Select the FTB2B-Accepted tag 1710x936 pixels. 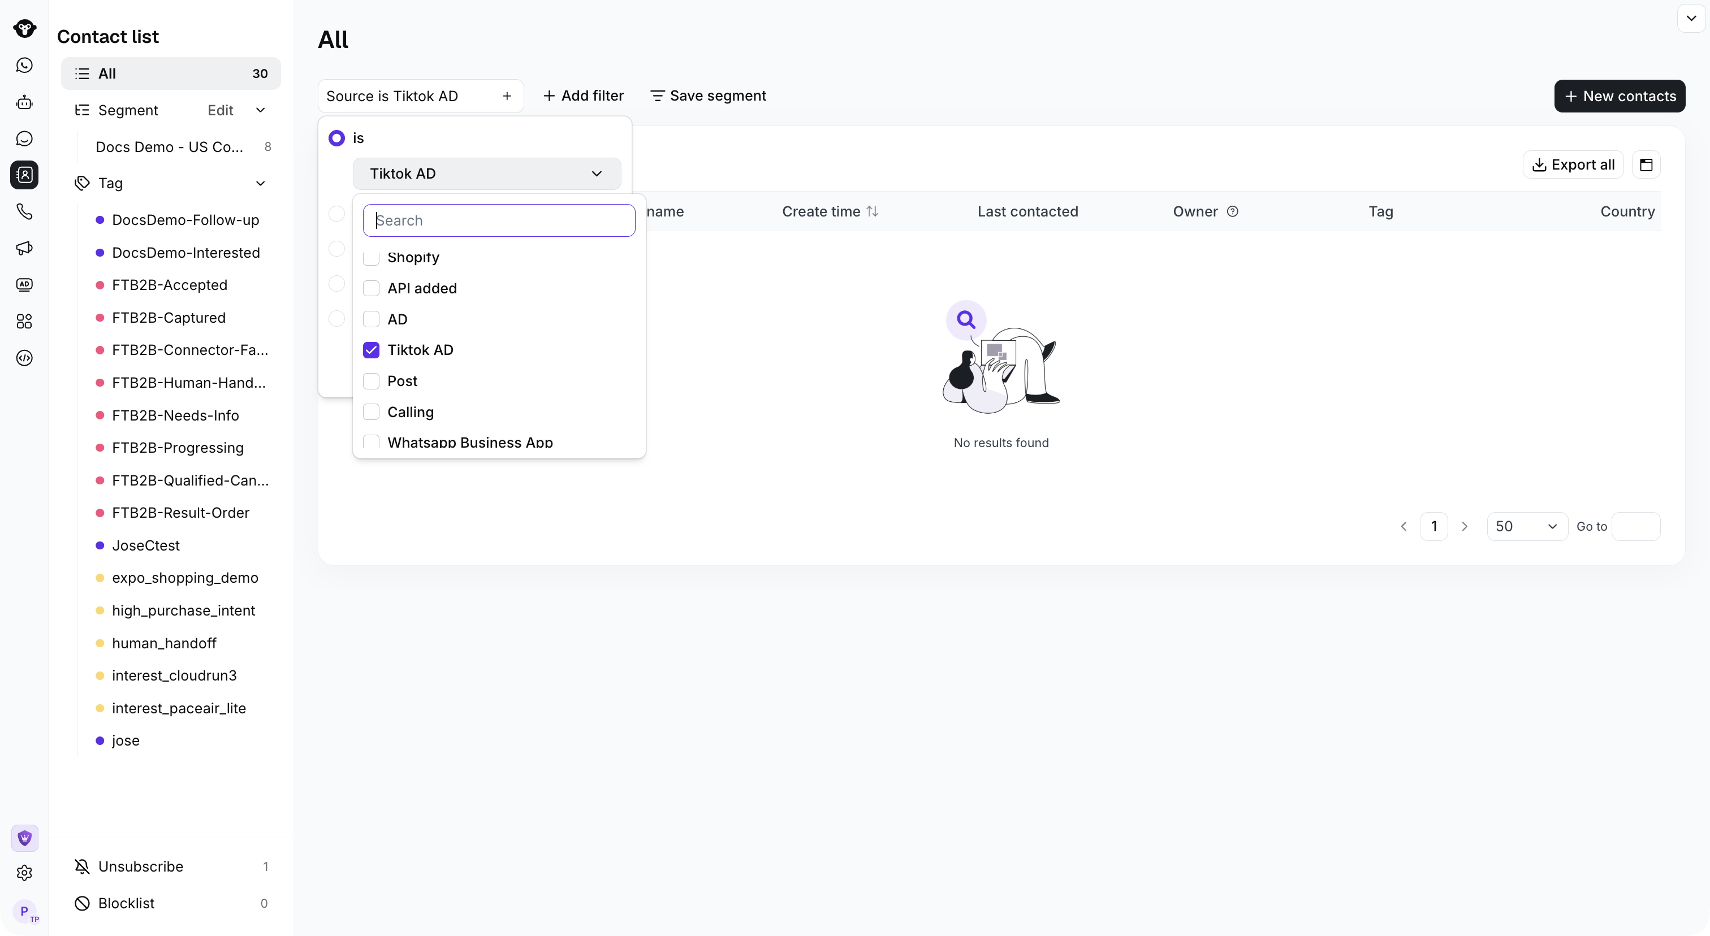point(169,284)
